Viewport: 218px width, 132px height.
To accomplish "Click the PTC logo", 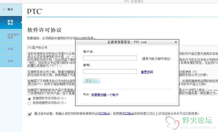I will coord(35,11).
